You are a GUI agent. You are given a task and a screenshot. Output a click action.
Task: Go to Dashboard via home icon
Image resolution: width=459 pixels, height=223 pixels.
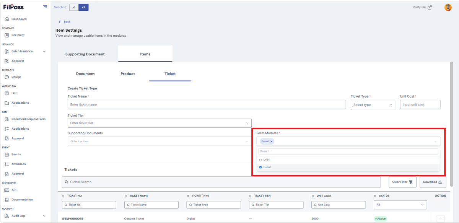7,19
